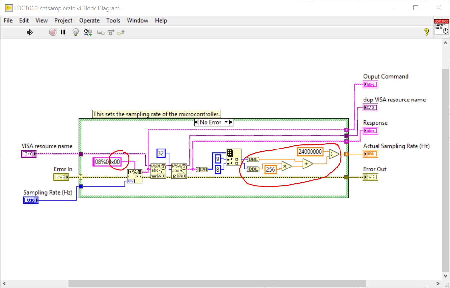Viewport: 450px width, 288px height.
Task: Select the Multiply function node
Action: pos(286,166)
